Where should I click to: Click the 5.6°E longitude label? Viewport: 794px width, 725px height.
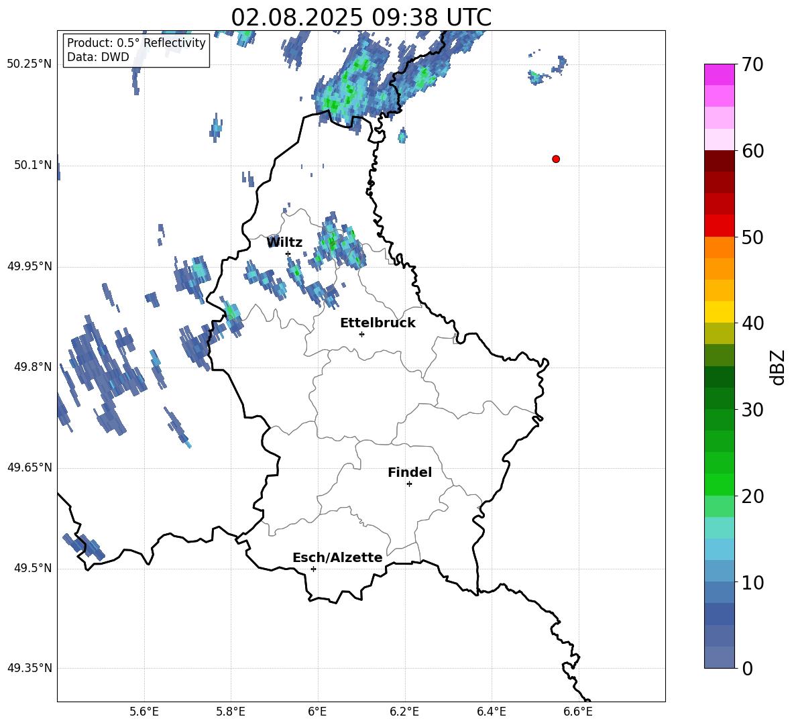144,712
